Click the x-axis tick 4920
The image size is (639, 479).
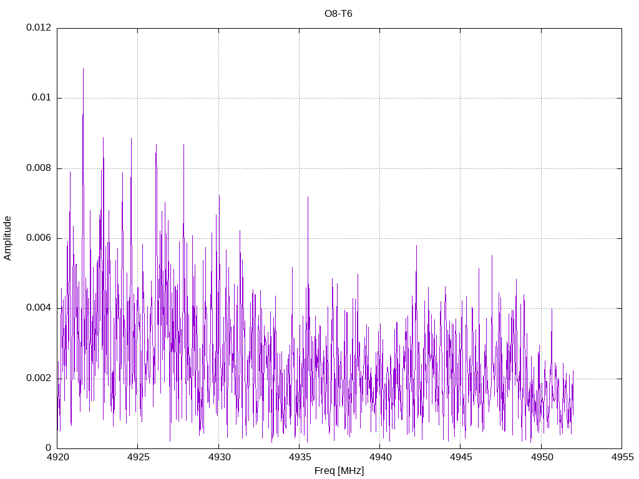[57, 457]
